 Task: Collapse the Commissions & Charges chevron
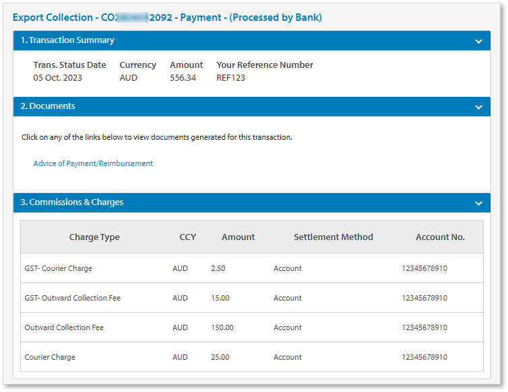[478, 203]
